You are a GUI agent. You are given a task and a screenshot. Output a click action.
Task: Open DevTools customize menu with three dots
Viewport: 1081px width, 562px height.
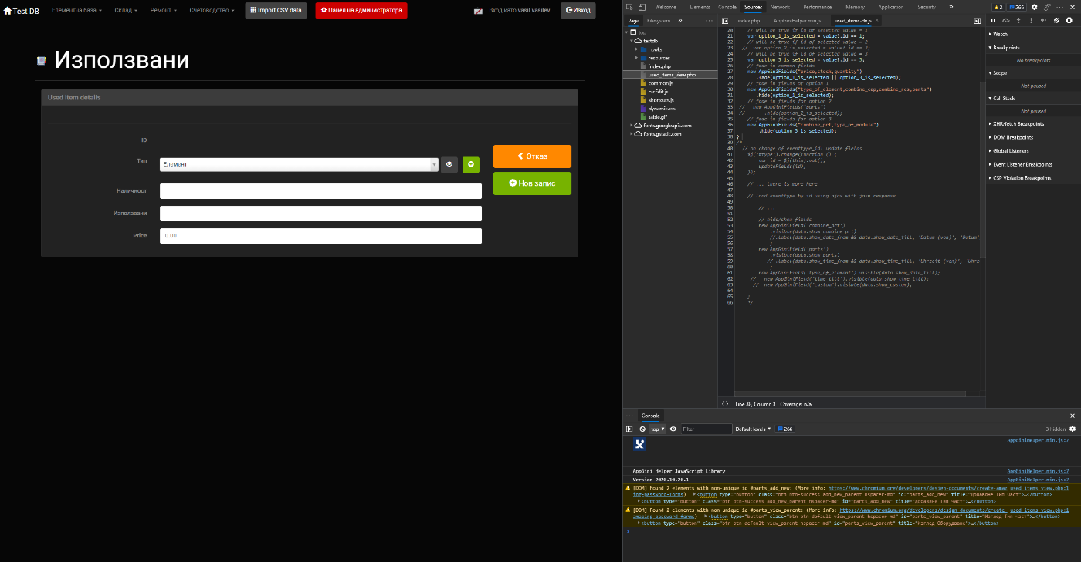[1059, 7]
